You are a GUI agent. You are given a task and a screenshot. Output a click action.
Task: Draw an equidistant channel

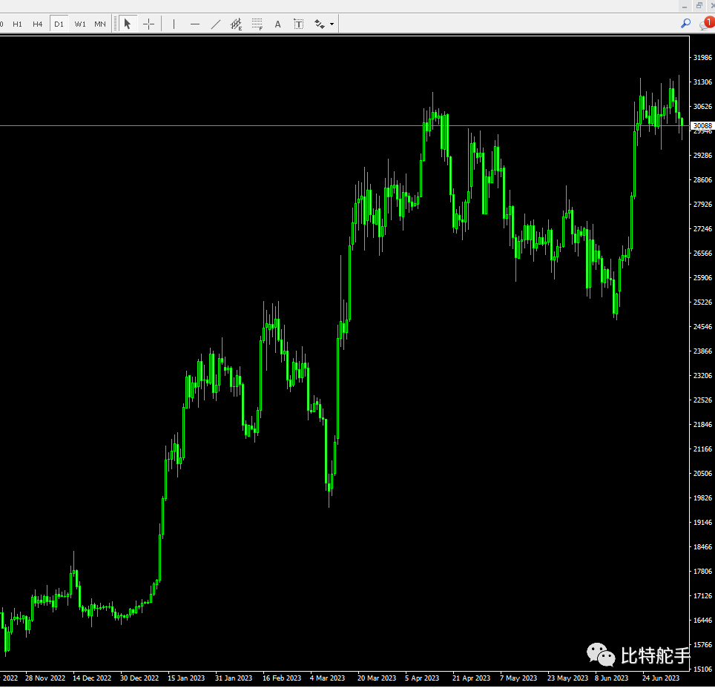coord(236,24)
